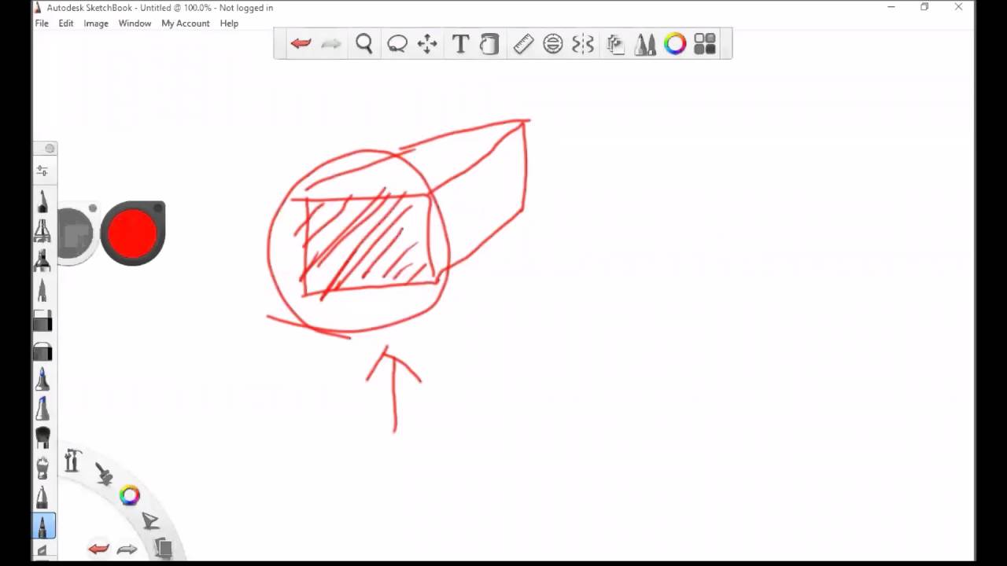
Task: Toggle the Ellipse guide tool
Action: tap(553, 44)
